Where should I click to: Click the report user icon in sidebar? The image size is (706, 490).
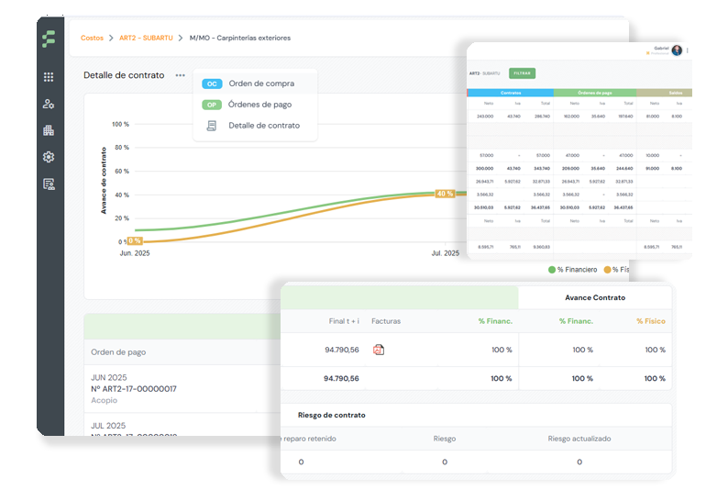(49, 184)
